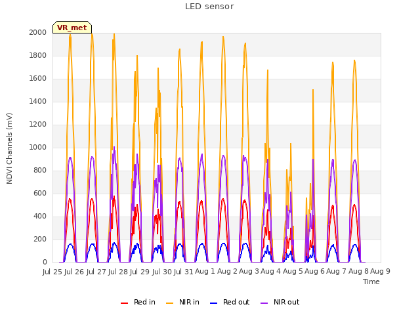Click the 1000 y-axis tick label
The image size is (420, 315).
pos(38,147)
